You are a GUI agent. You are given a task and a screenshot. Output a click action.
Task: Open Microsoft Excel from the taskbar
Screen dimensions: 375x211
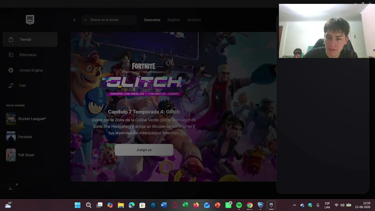point(185,205)
